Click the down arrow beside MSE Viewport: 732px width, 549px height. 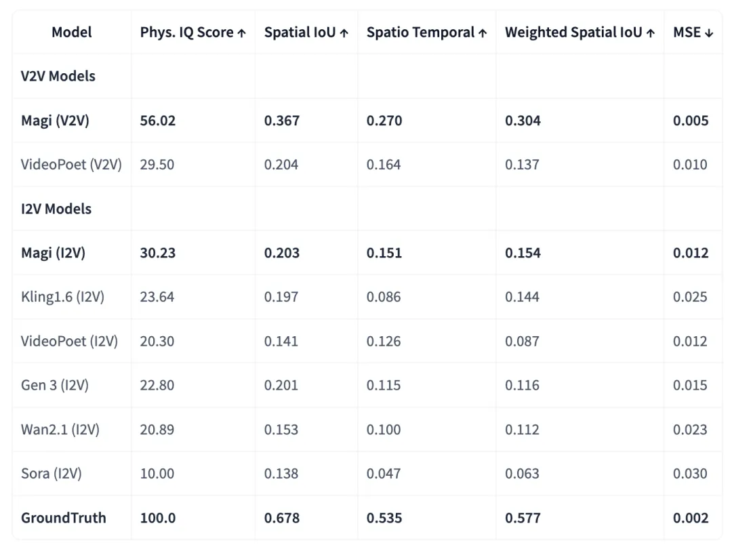709,33
